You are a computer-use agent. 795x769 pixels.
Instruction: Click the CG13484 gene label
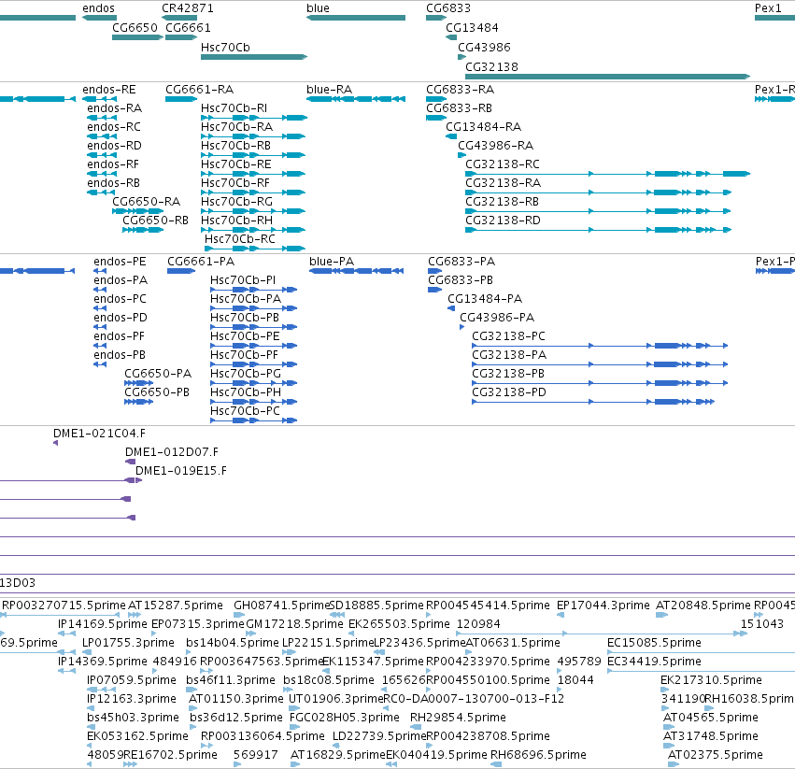[x=472, y=27]
